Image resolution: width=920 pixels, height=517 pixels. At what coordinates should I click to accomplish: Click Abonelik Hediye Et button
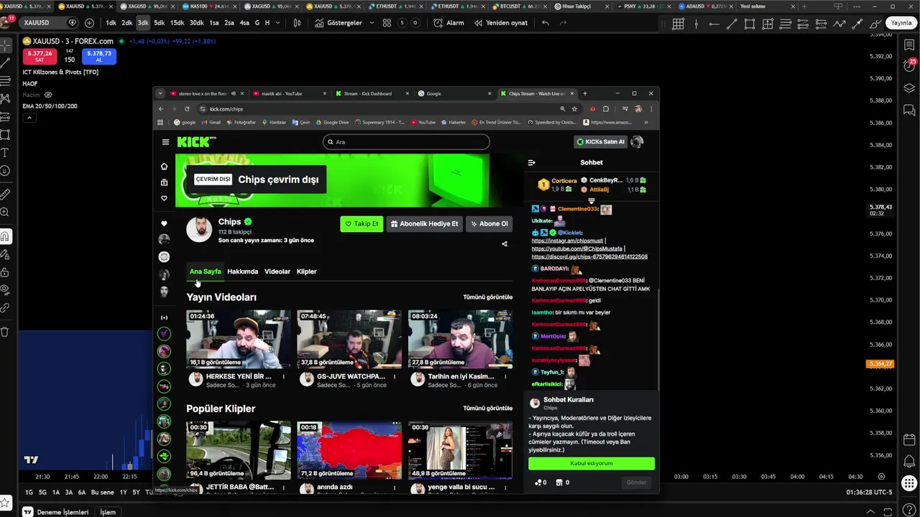[x=424, y=224]
